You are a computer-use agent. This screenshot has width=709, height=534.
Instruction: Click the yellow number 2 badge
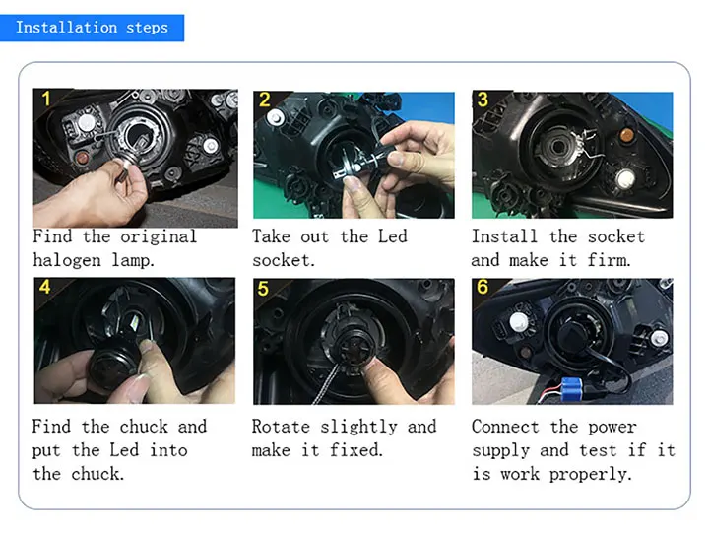(265, 100)
